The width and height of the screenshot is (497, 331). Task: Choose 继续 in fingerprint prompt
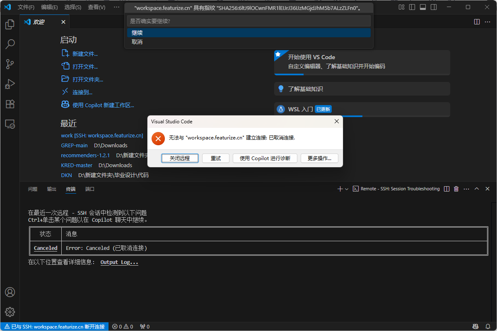pos(249,33)
